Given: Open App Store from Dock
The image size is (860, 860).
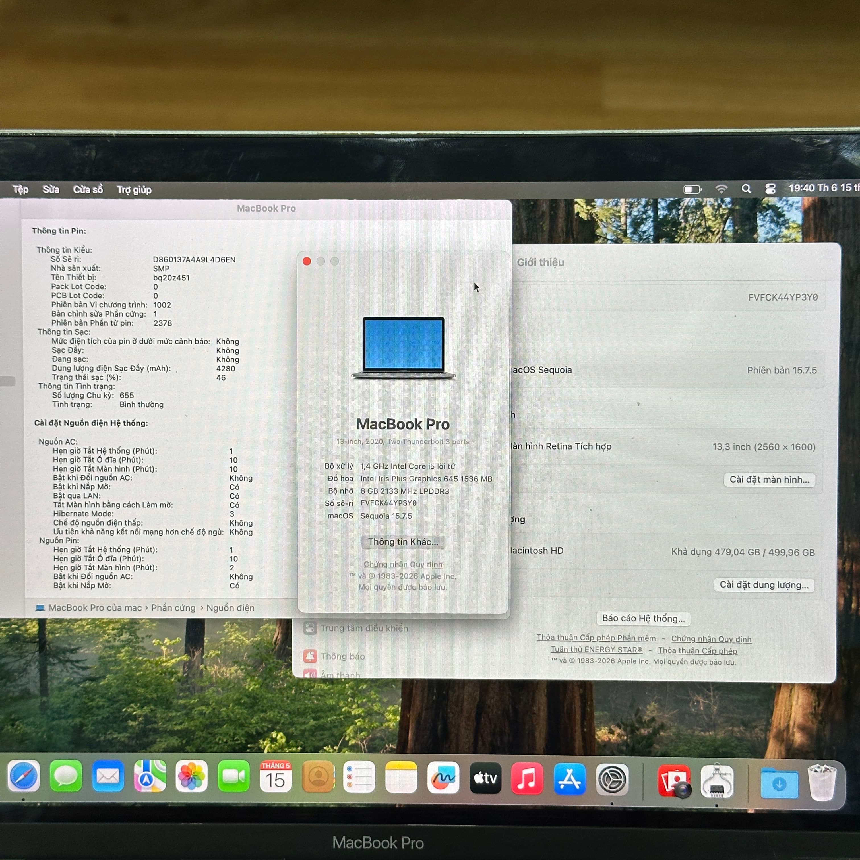Looking at the screenshot, I should point(569,779).
